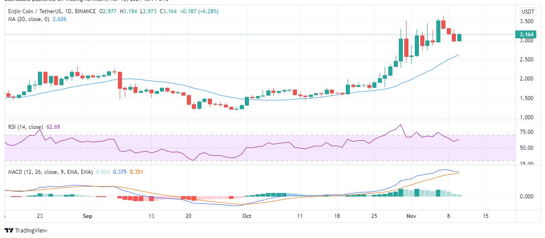Viewport: 545px width, 238px height.
Task: Click the Oct date on time axis
Action: tap(247, 216)
